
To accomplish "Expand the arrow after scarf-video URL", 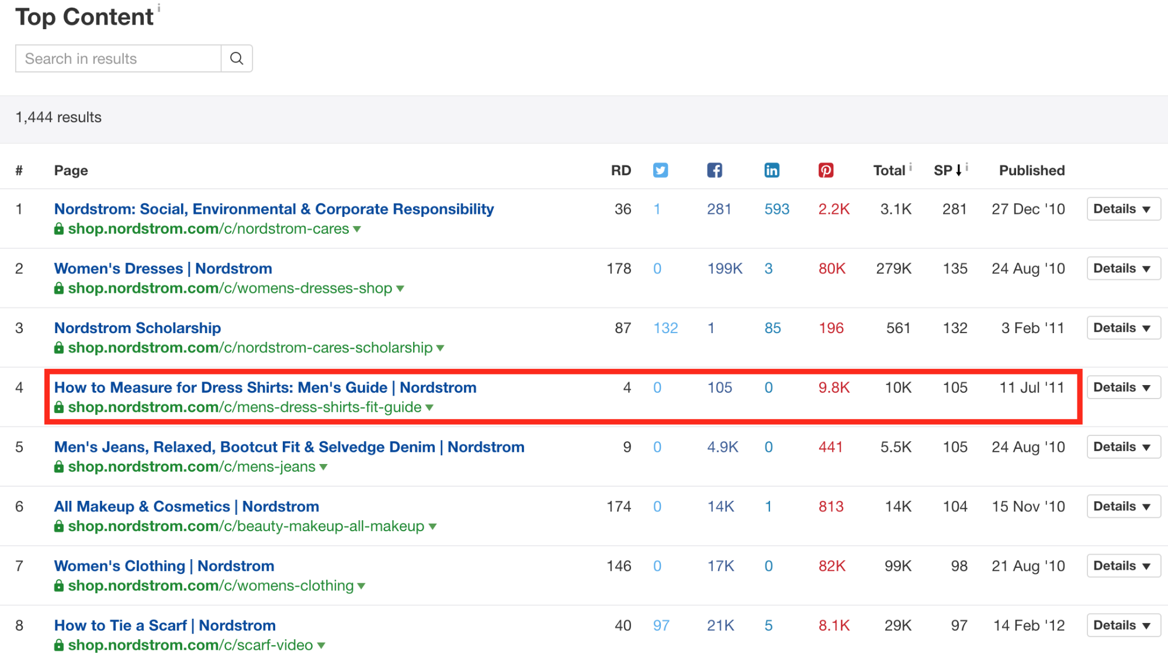I will tap(321, 646).
